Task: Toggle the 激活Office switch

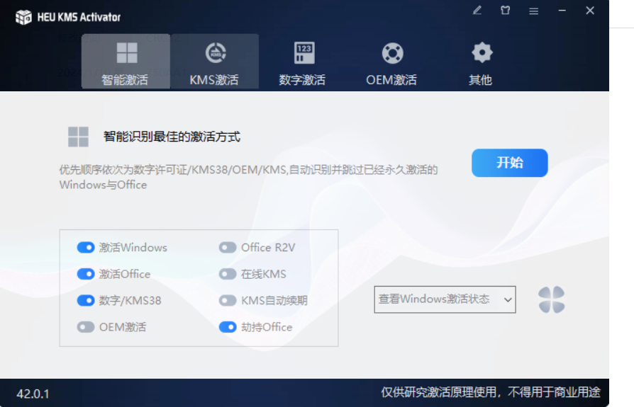Action: click(86, 274)
